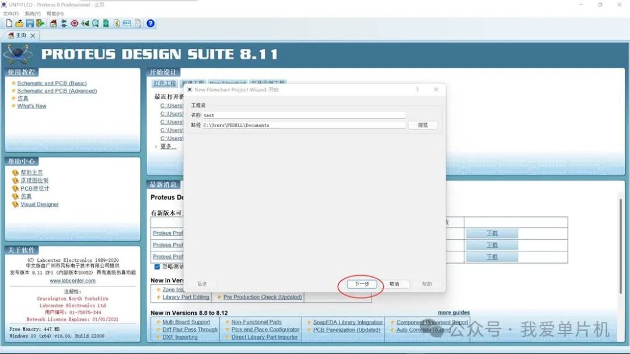Create a new project via toolbar icon
630x354 pixels.
pyautogui.click(x=9, y=23)
